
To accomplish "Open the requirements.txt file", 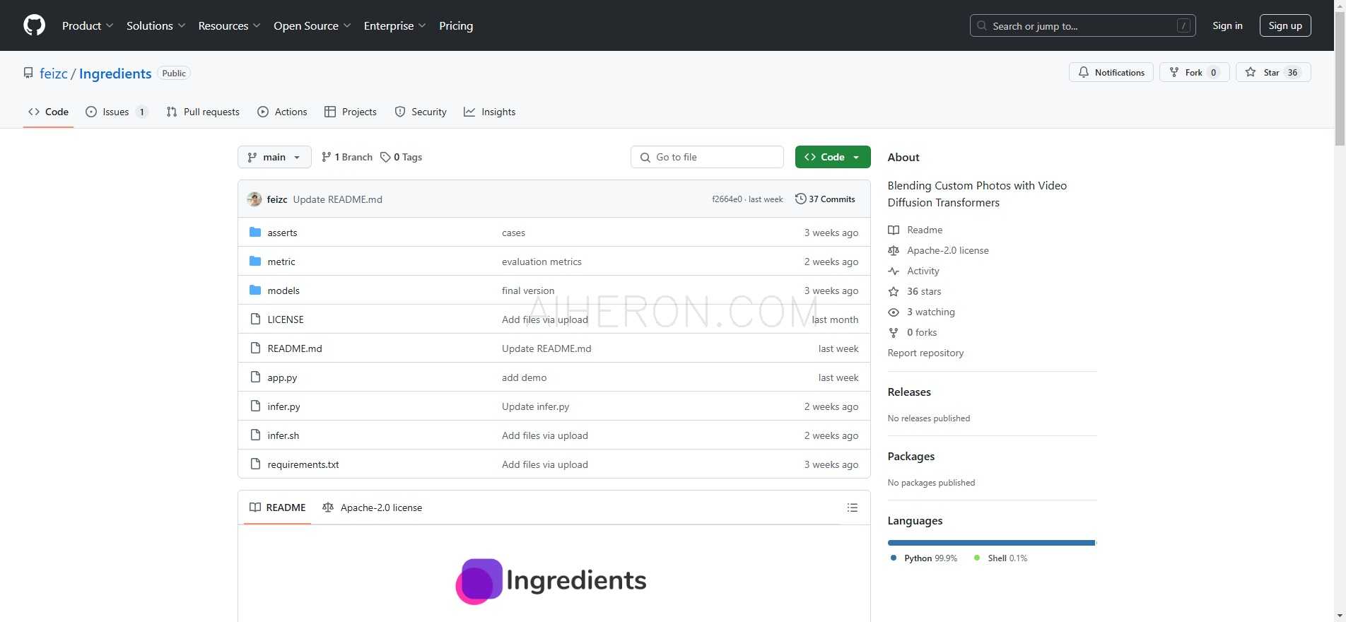I will coord(303,464).
